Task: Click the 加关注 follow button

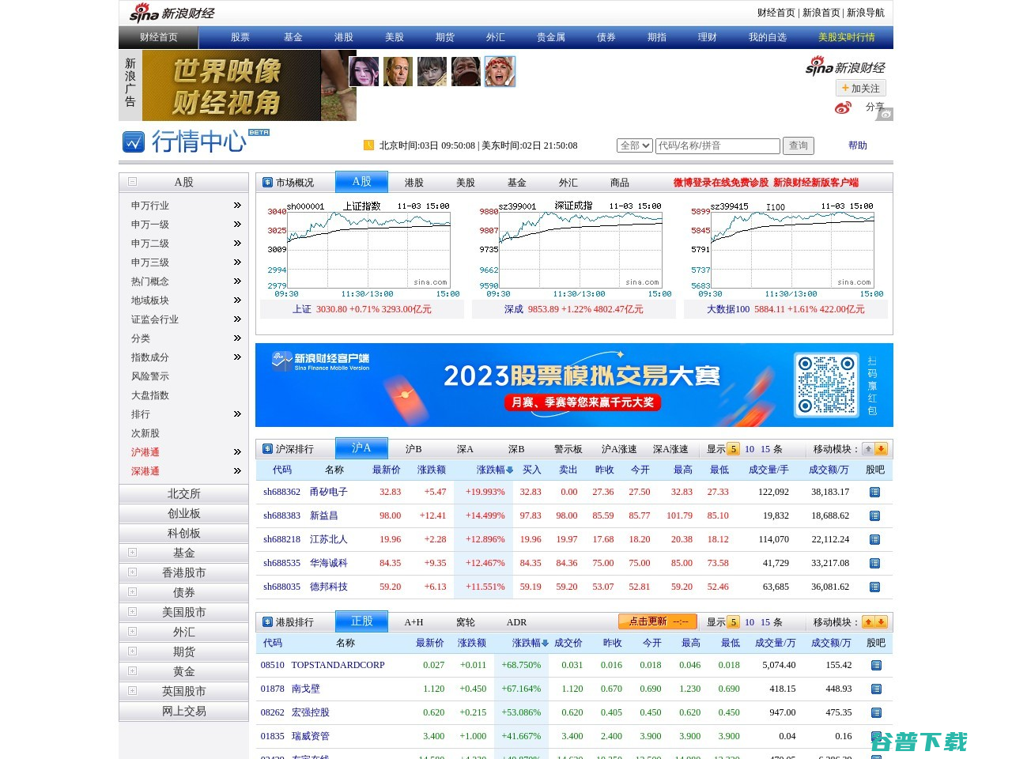Action: (861, 88)
